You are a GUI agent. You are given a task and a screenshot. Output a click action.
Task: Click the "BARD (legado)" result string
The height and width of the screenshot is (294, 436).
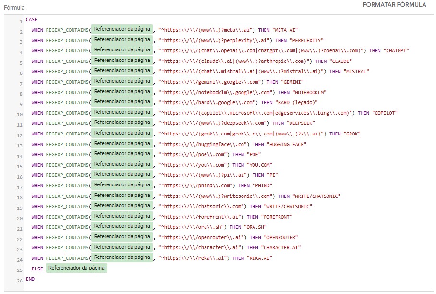pyautogui.click(x=296, y=103)
